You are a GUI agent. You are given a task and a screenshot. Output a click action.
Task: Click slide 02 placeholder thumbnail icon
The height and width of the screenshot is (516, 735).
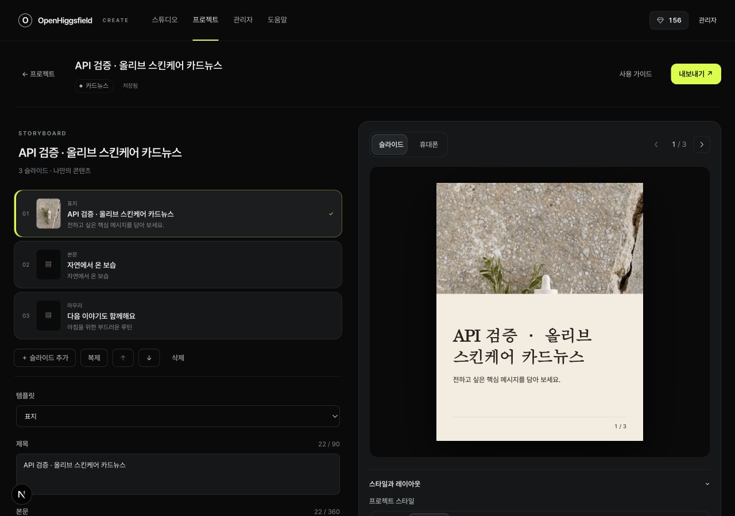tap(48, 264)
